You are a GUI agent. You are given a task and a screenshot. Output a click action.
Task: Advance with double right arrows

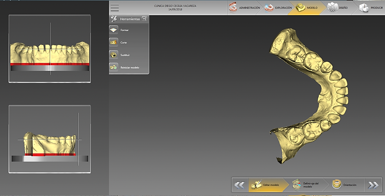tap(373, 185)
